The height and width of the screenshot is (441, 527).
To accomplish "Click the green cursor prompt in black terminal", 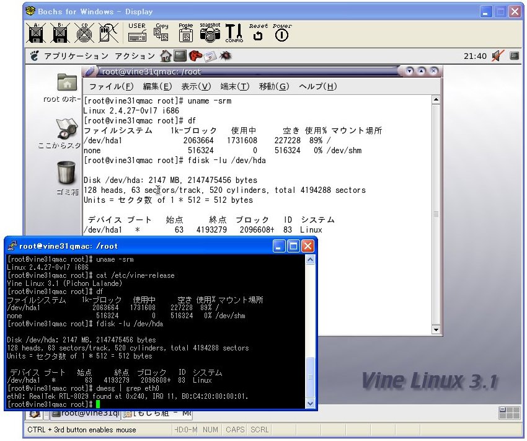I will pyautogui.click(x=98, y=404).
